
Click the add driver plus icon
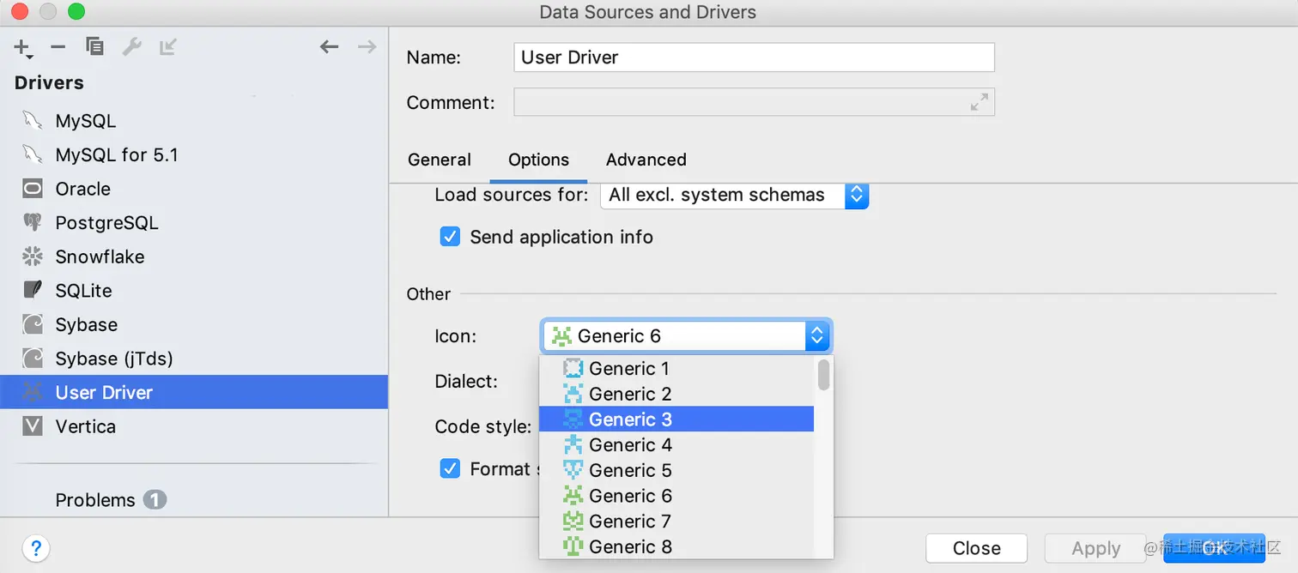pyautogui.click(x=22, y=48)
